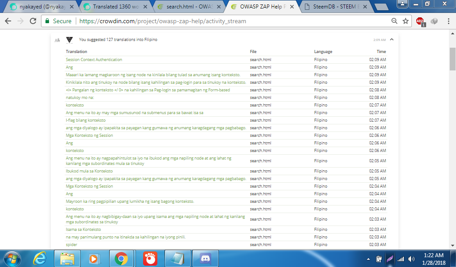
Task: Click the gray extension icon beside ABP
Action: click(x=434, y=21)
